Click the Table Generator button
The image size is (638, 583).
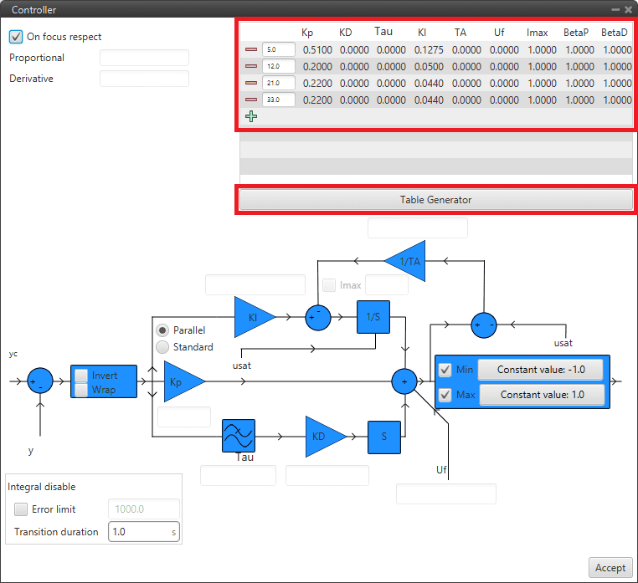point(435,200)
